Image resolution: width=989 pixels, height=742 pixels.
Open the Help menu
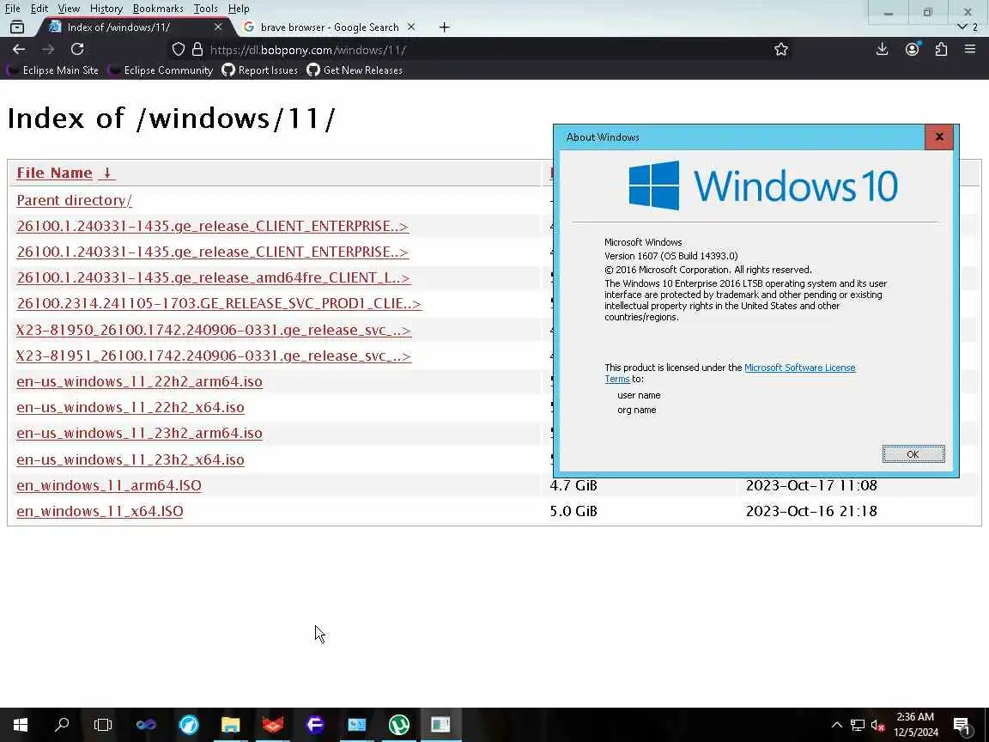click(239, 9)
